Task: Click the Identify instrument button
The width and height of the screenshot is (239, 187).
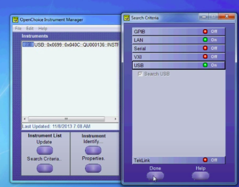Action: pyautogui.click(x=93, y=150)
